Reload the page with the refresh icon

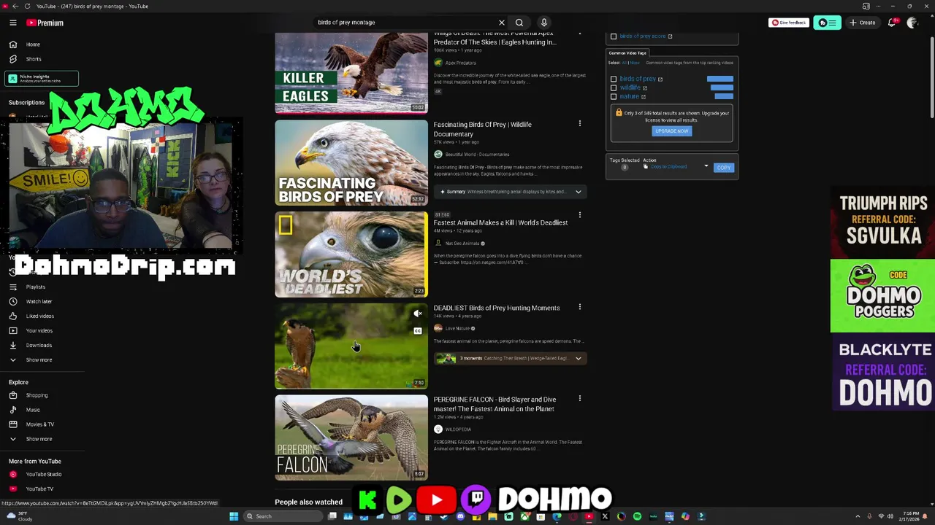coord(27,6)
